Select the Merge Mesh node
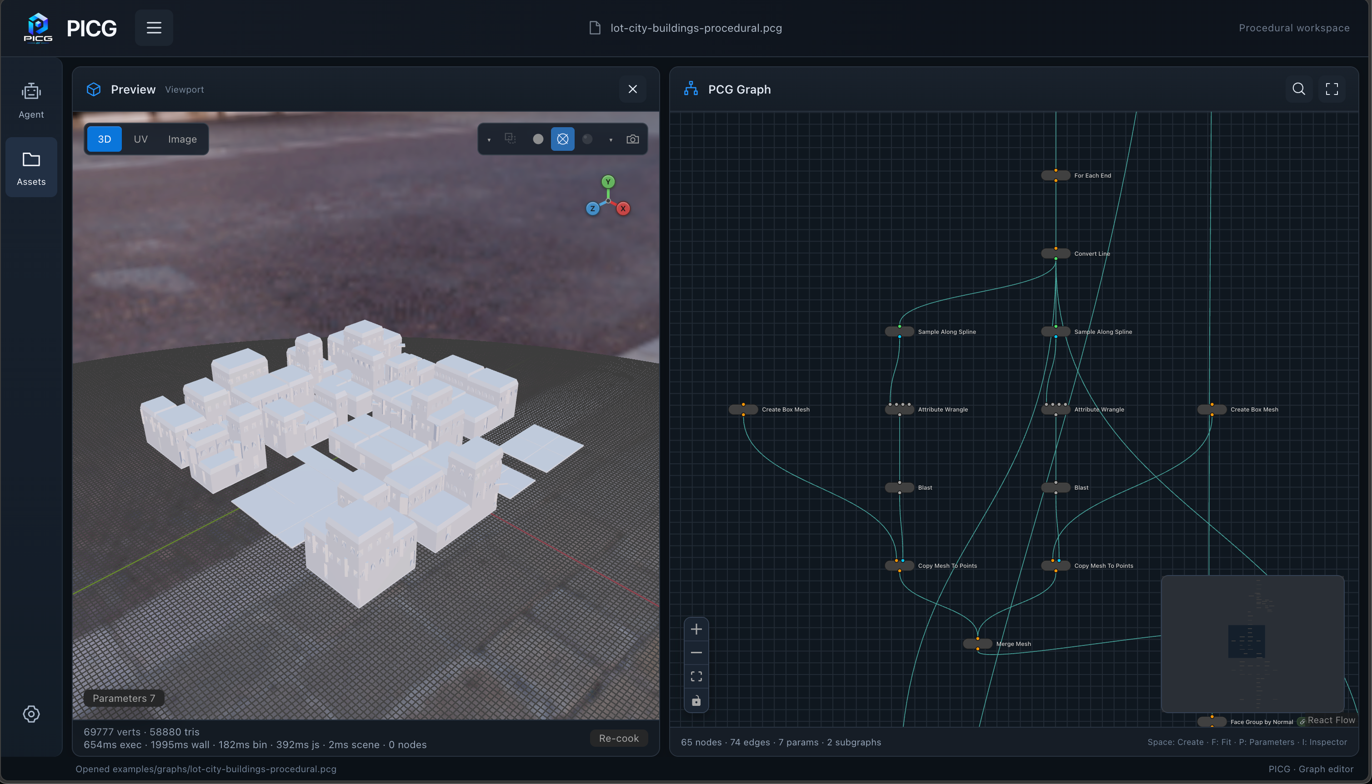This screenshot has height=784, width=1372. tap(977, 644)
